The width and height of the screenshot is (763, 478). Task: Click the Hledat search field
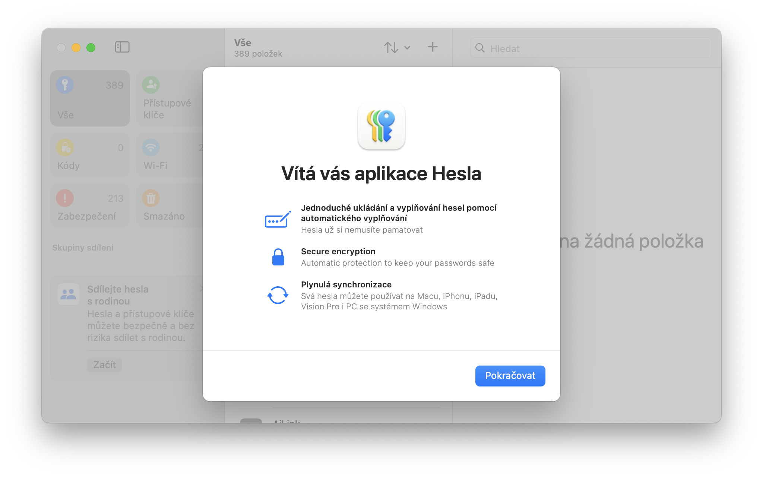596,48
